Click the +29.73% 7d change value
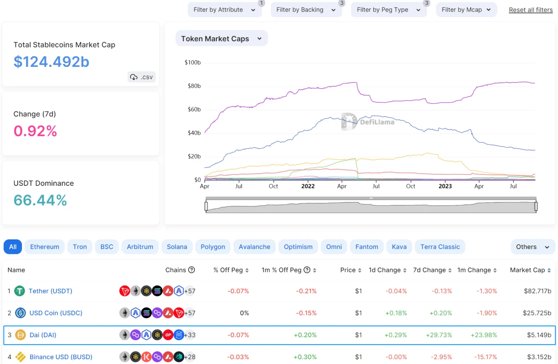The width and height of the screenshot is (558, 364). pyautogui.click(x=439, y=335)
